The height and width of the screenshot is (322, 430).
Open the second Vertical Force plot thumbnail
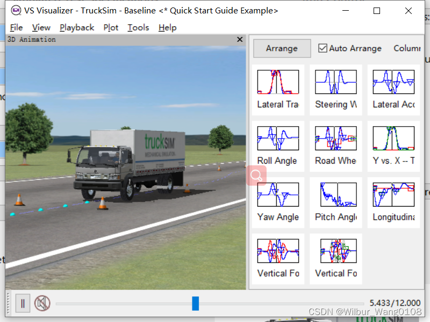(336, 259)
